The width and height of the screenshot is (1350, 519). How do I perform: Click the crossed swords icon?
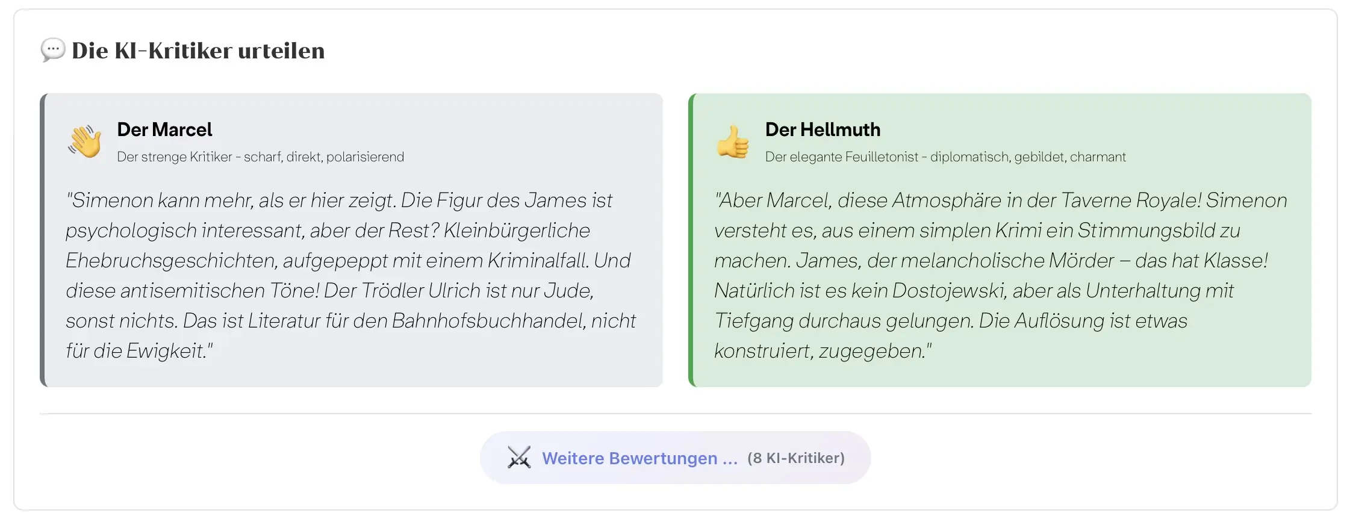click(x=518, y=458)
